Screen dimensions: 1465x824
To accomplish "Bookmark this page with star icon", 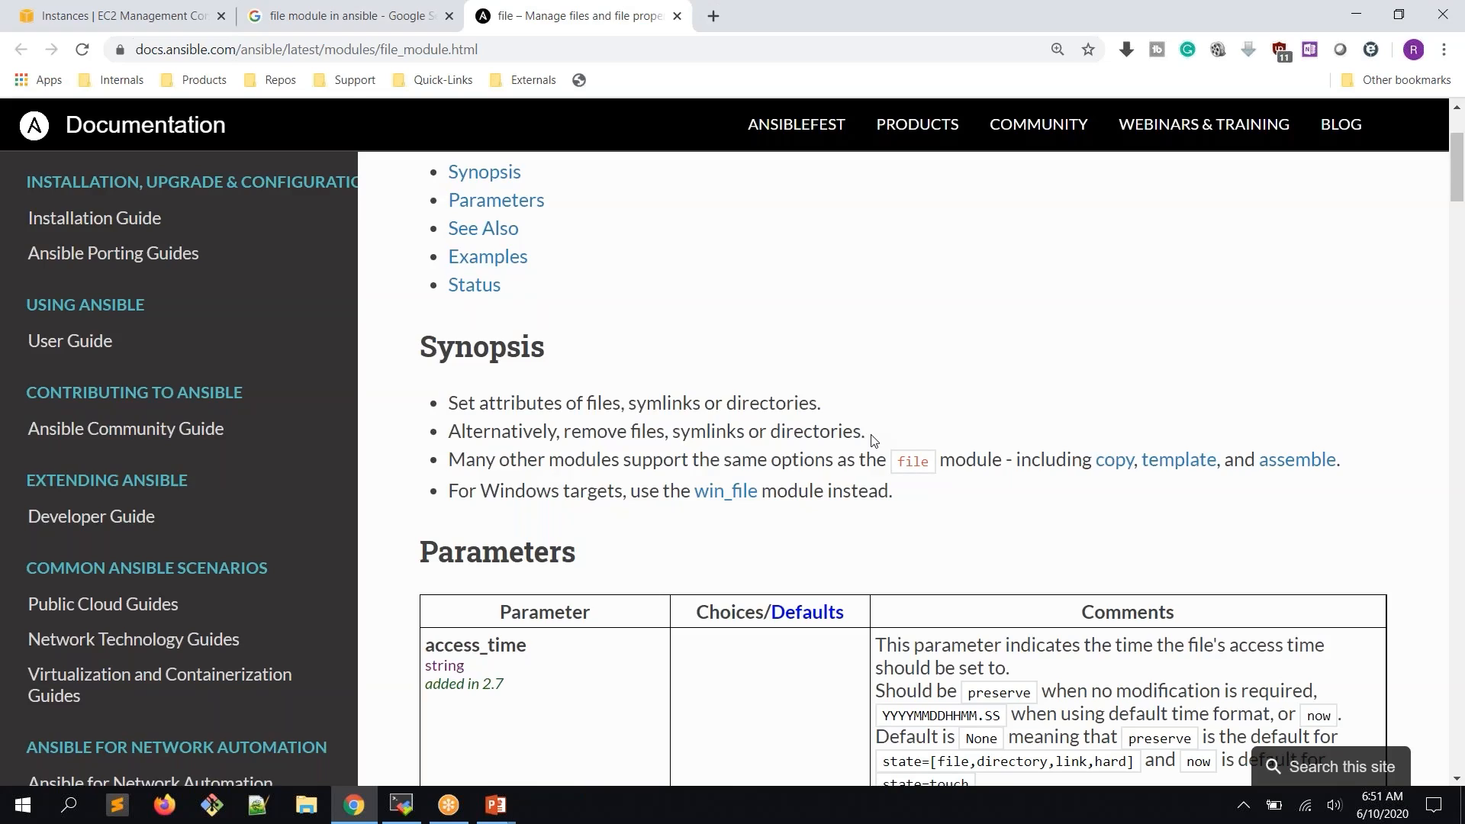I will point(1088,50).
